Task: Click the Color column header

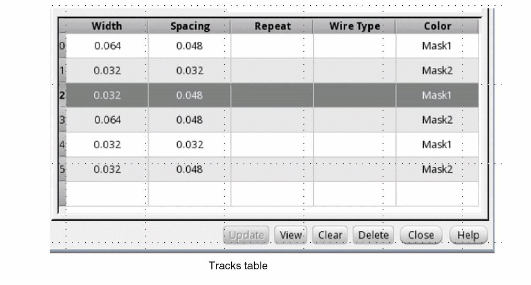Action: pos(437,26)
